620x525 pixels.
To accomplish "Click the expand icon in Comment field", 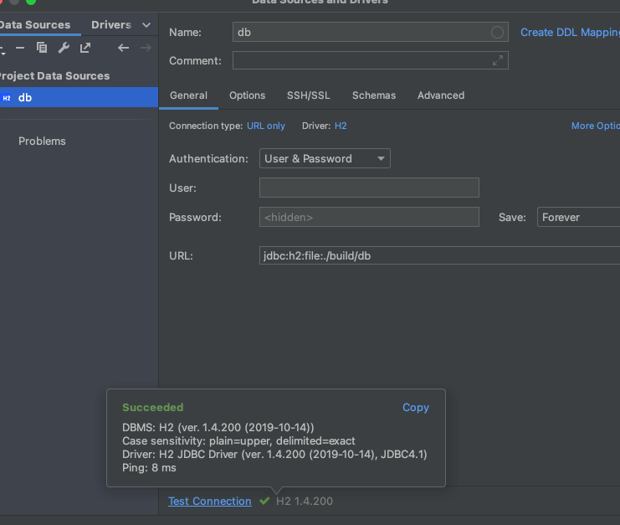I will (x=498, y=60).
